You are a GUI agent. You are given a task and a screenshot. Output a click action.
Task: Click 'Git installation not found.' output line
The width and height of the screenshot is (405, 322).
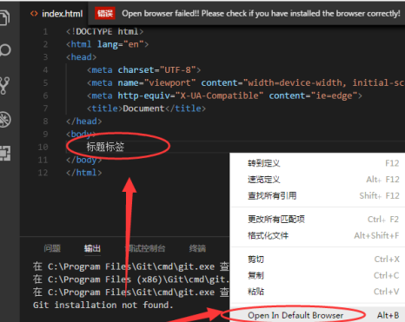coord(103,305)
